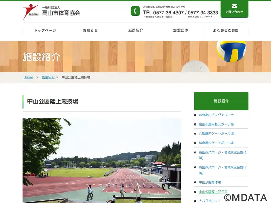Go to the 加盟団体 page
Screen dimensions: 271x203
coord(181,30)
